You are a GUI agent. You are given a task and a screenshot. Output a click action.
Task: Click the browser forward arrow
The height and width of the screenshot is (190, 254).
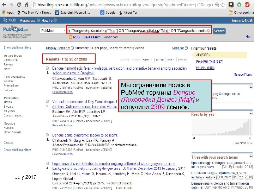pos(11,5)
